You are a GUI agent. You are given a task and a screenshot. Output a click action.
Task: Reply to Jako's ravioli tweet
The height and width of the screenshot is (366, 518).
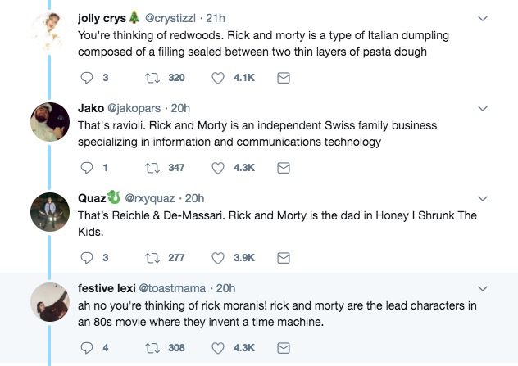tap(89, 167)
